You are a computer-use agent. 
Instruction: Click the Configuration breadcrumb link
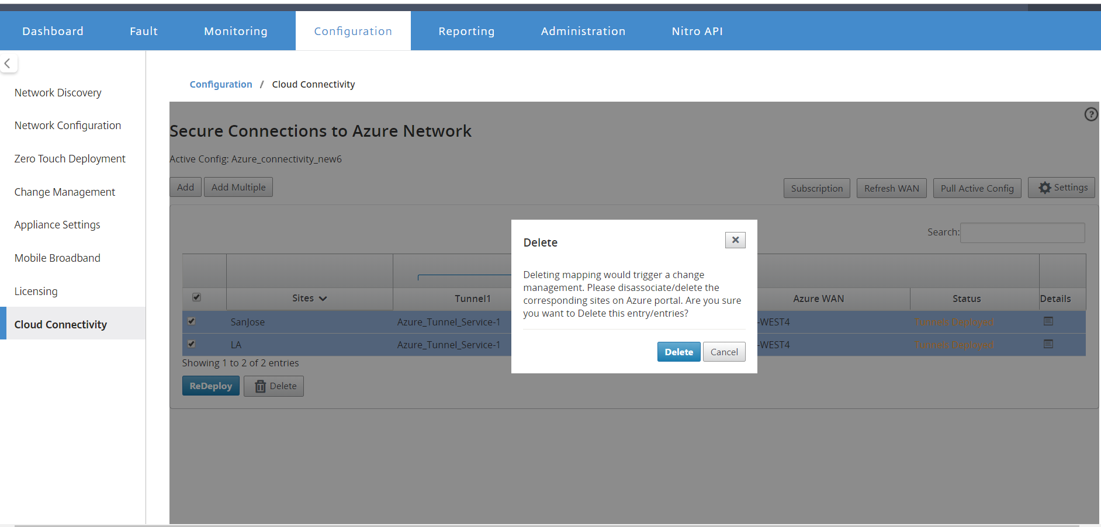(221, 84)
